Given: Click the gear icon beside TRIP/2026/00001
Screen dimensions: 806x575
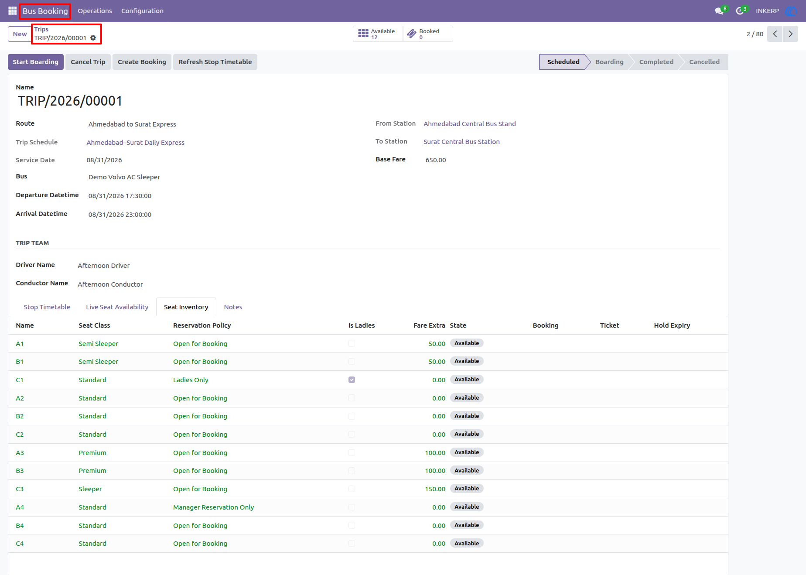Looking at the screenshot, I should pos(93,38).
